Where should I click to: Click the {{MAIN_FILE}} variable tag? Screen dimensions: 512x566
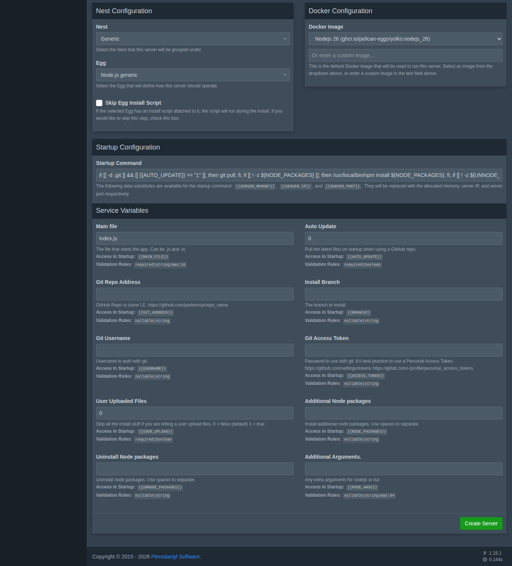[153, 257]
